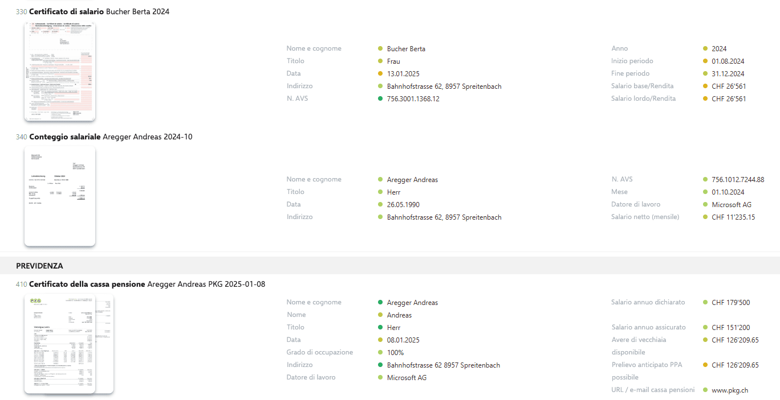Select the address in the Bucher Berta certificate

pos(444,86)
